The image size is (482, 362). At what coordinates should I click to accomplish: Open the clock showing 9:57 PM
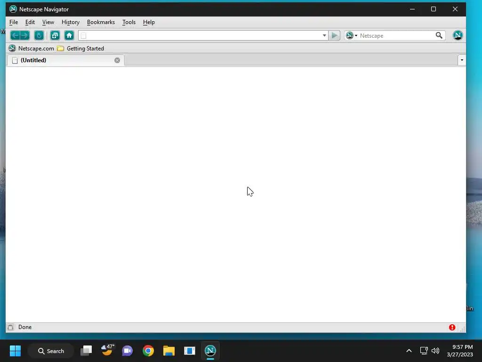[460, 351]
